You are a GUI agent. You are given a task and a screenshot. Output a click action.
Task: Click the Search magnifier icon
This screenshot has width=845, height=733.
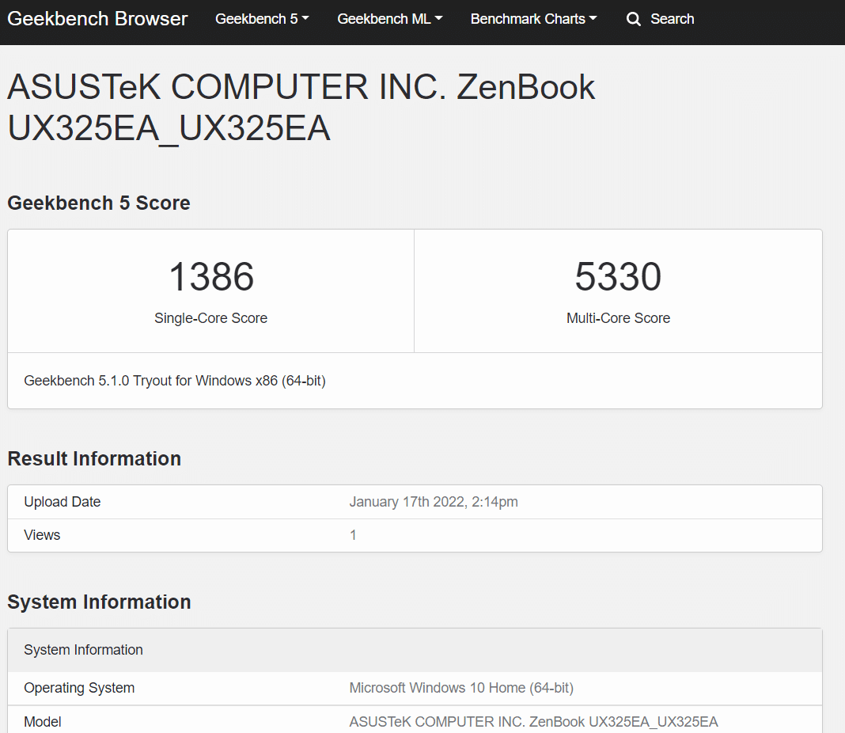633,20
